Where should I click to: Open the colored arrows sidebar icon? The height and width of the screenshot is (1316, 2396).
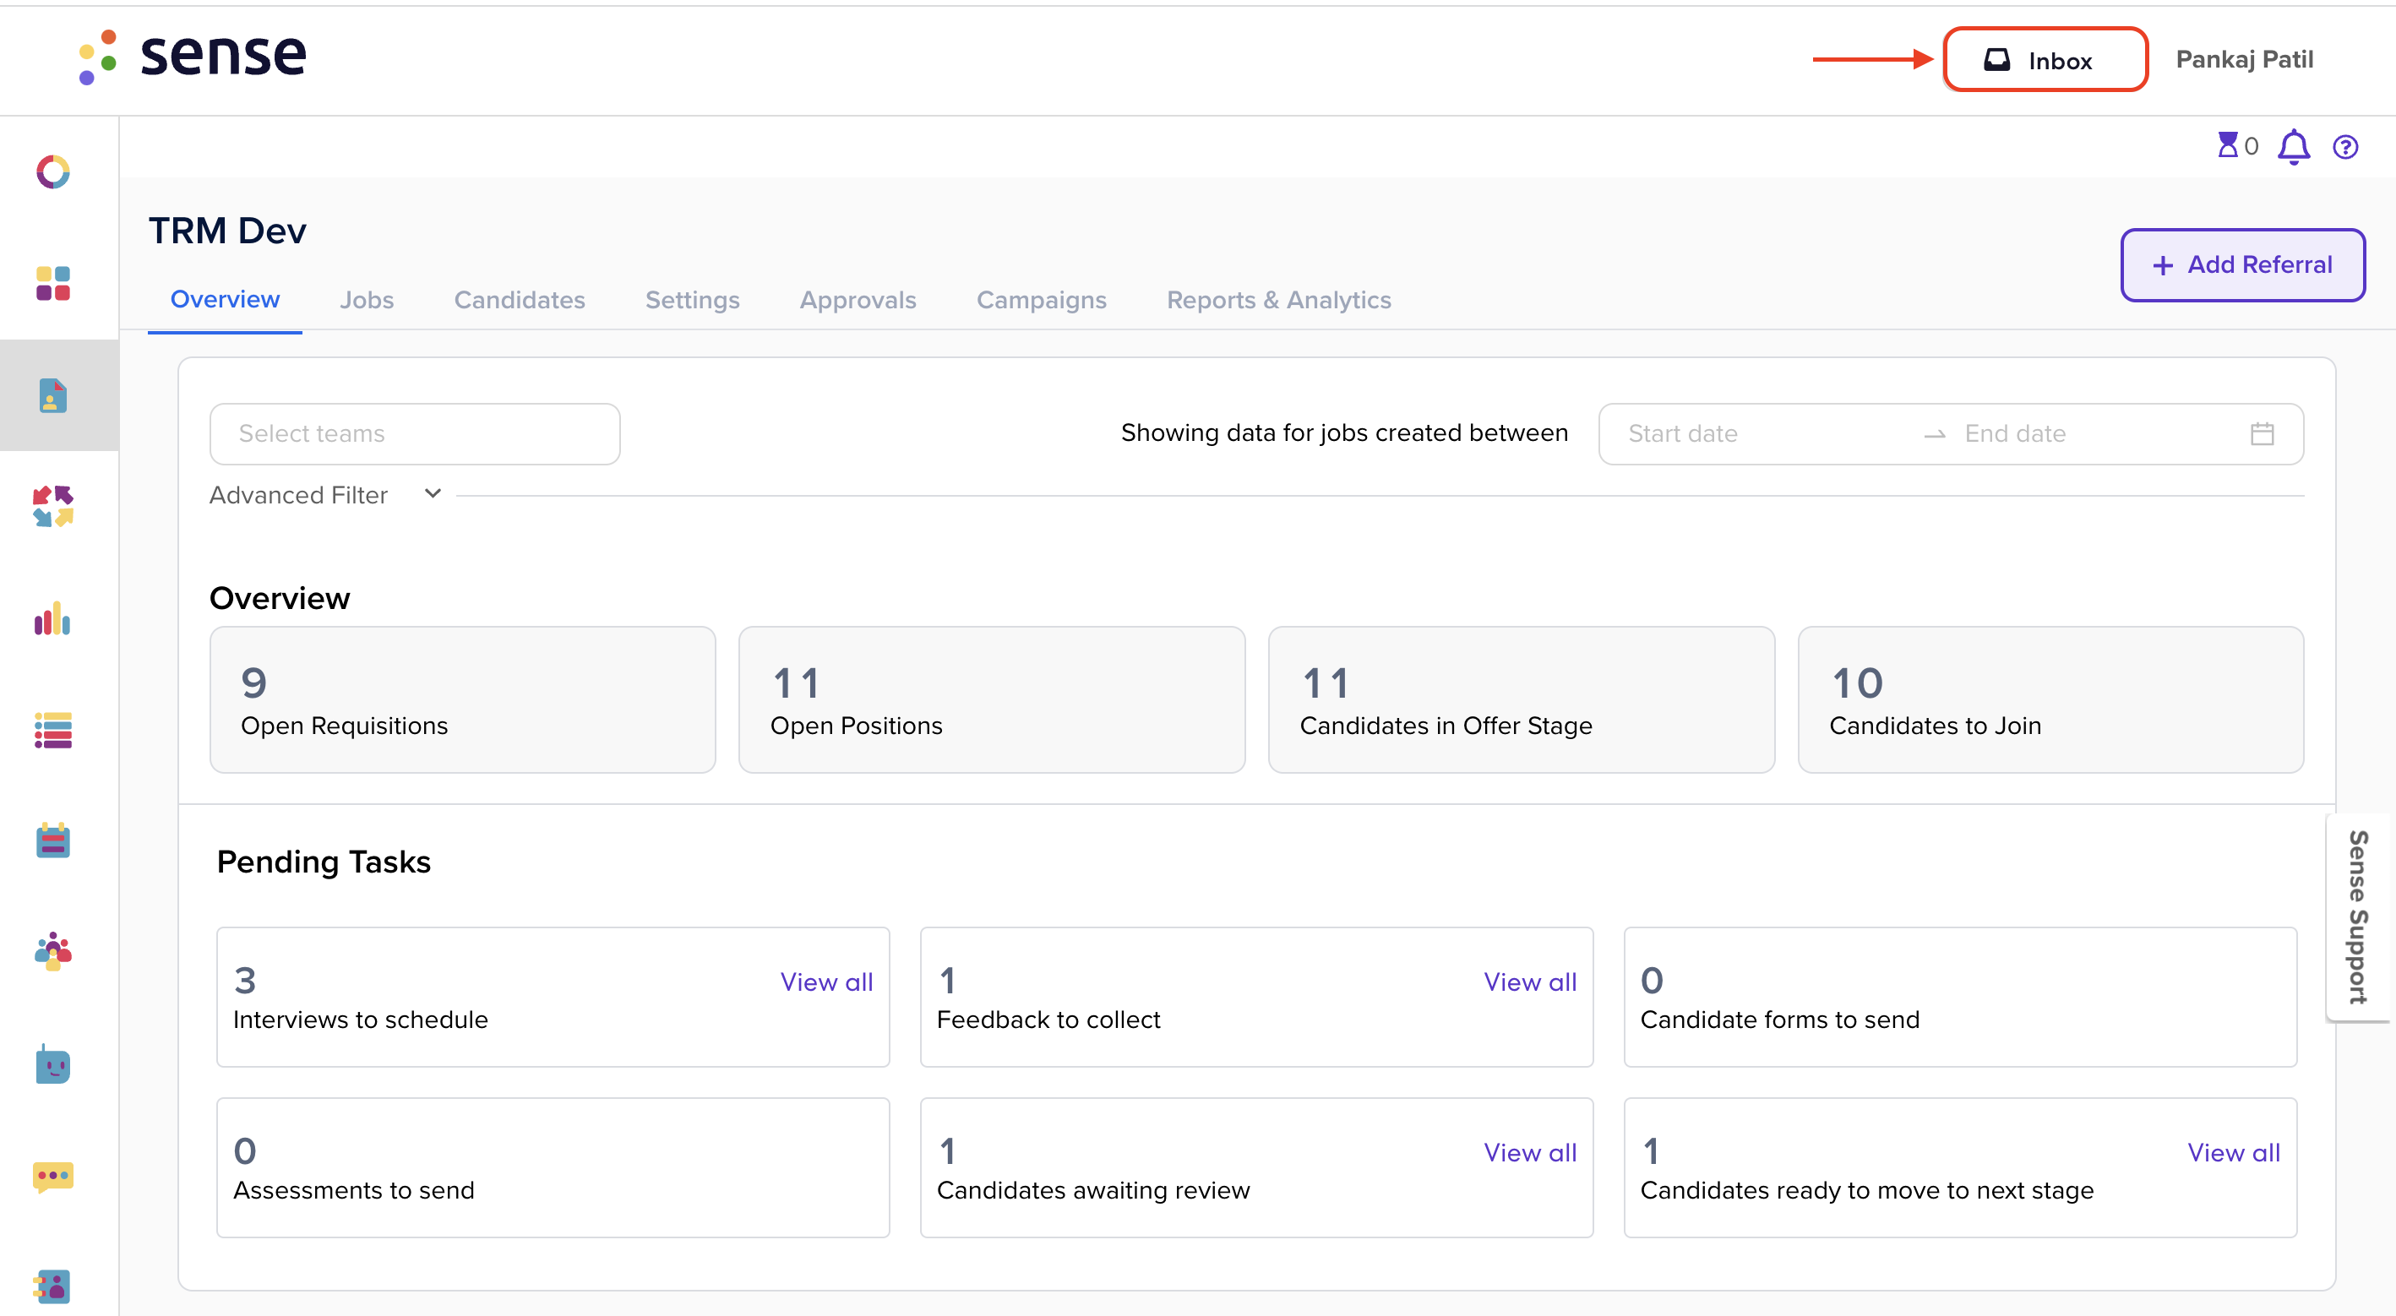(x=53, y=507)
